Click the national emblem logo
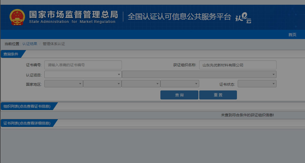This screenshot has width=305, height=163. click(17, 17)
